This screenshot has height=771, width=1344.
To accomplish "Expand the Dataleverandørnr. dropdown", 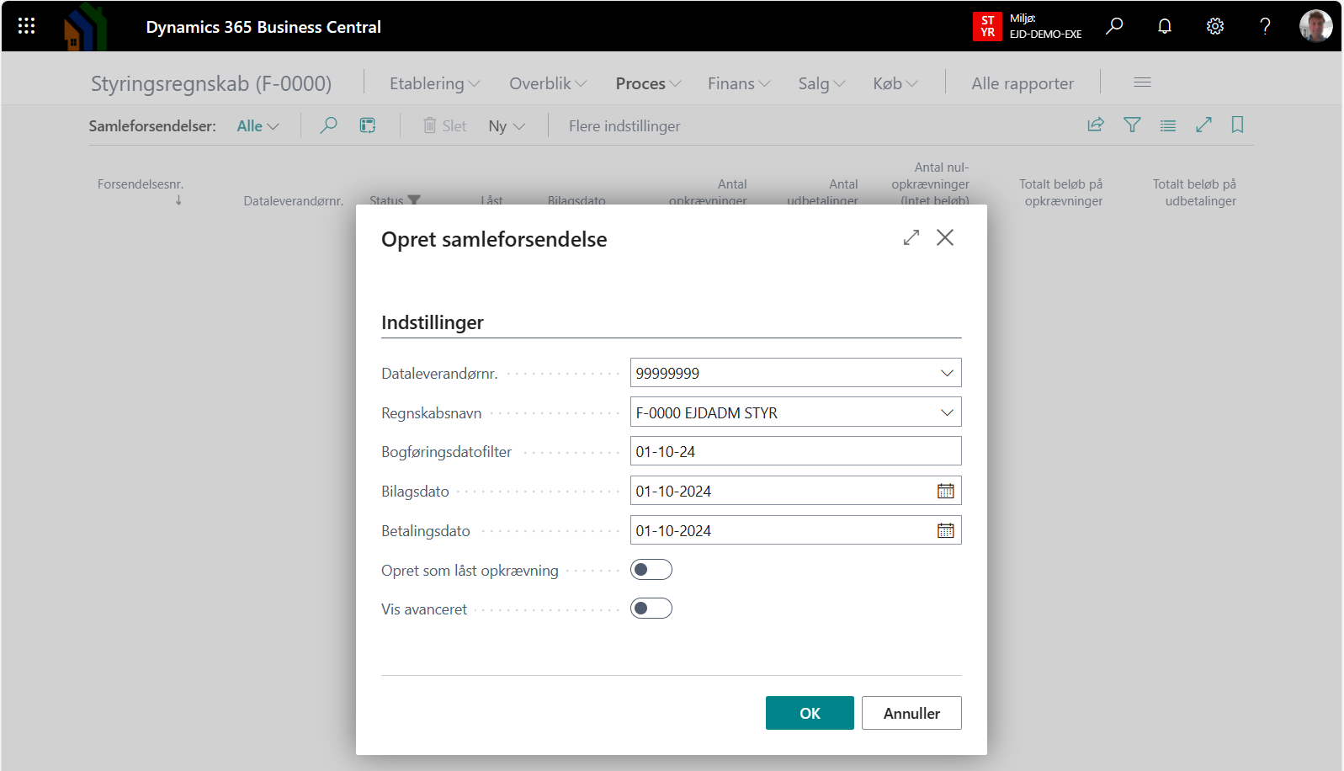I will pyautogui.click(x=946, y=373).
